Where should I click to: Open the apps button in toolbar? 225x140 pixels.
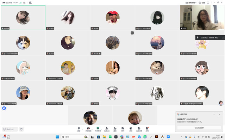pyautogui.click(x=147, y=128)
